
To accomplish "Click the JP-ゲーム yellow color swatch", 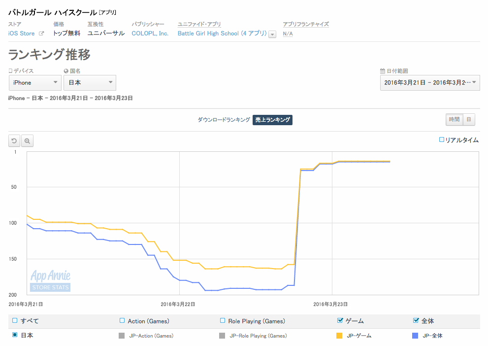I will click(x=339, y=336).
